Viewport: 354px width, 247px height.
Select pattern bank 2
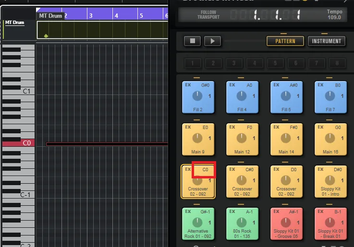pyautogui.click(x=213, y=63)
